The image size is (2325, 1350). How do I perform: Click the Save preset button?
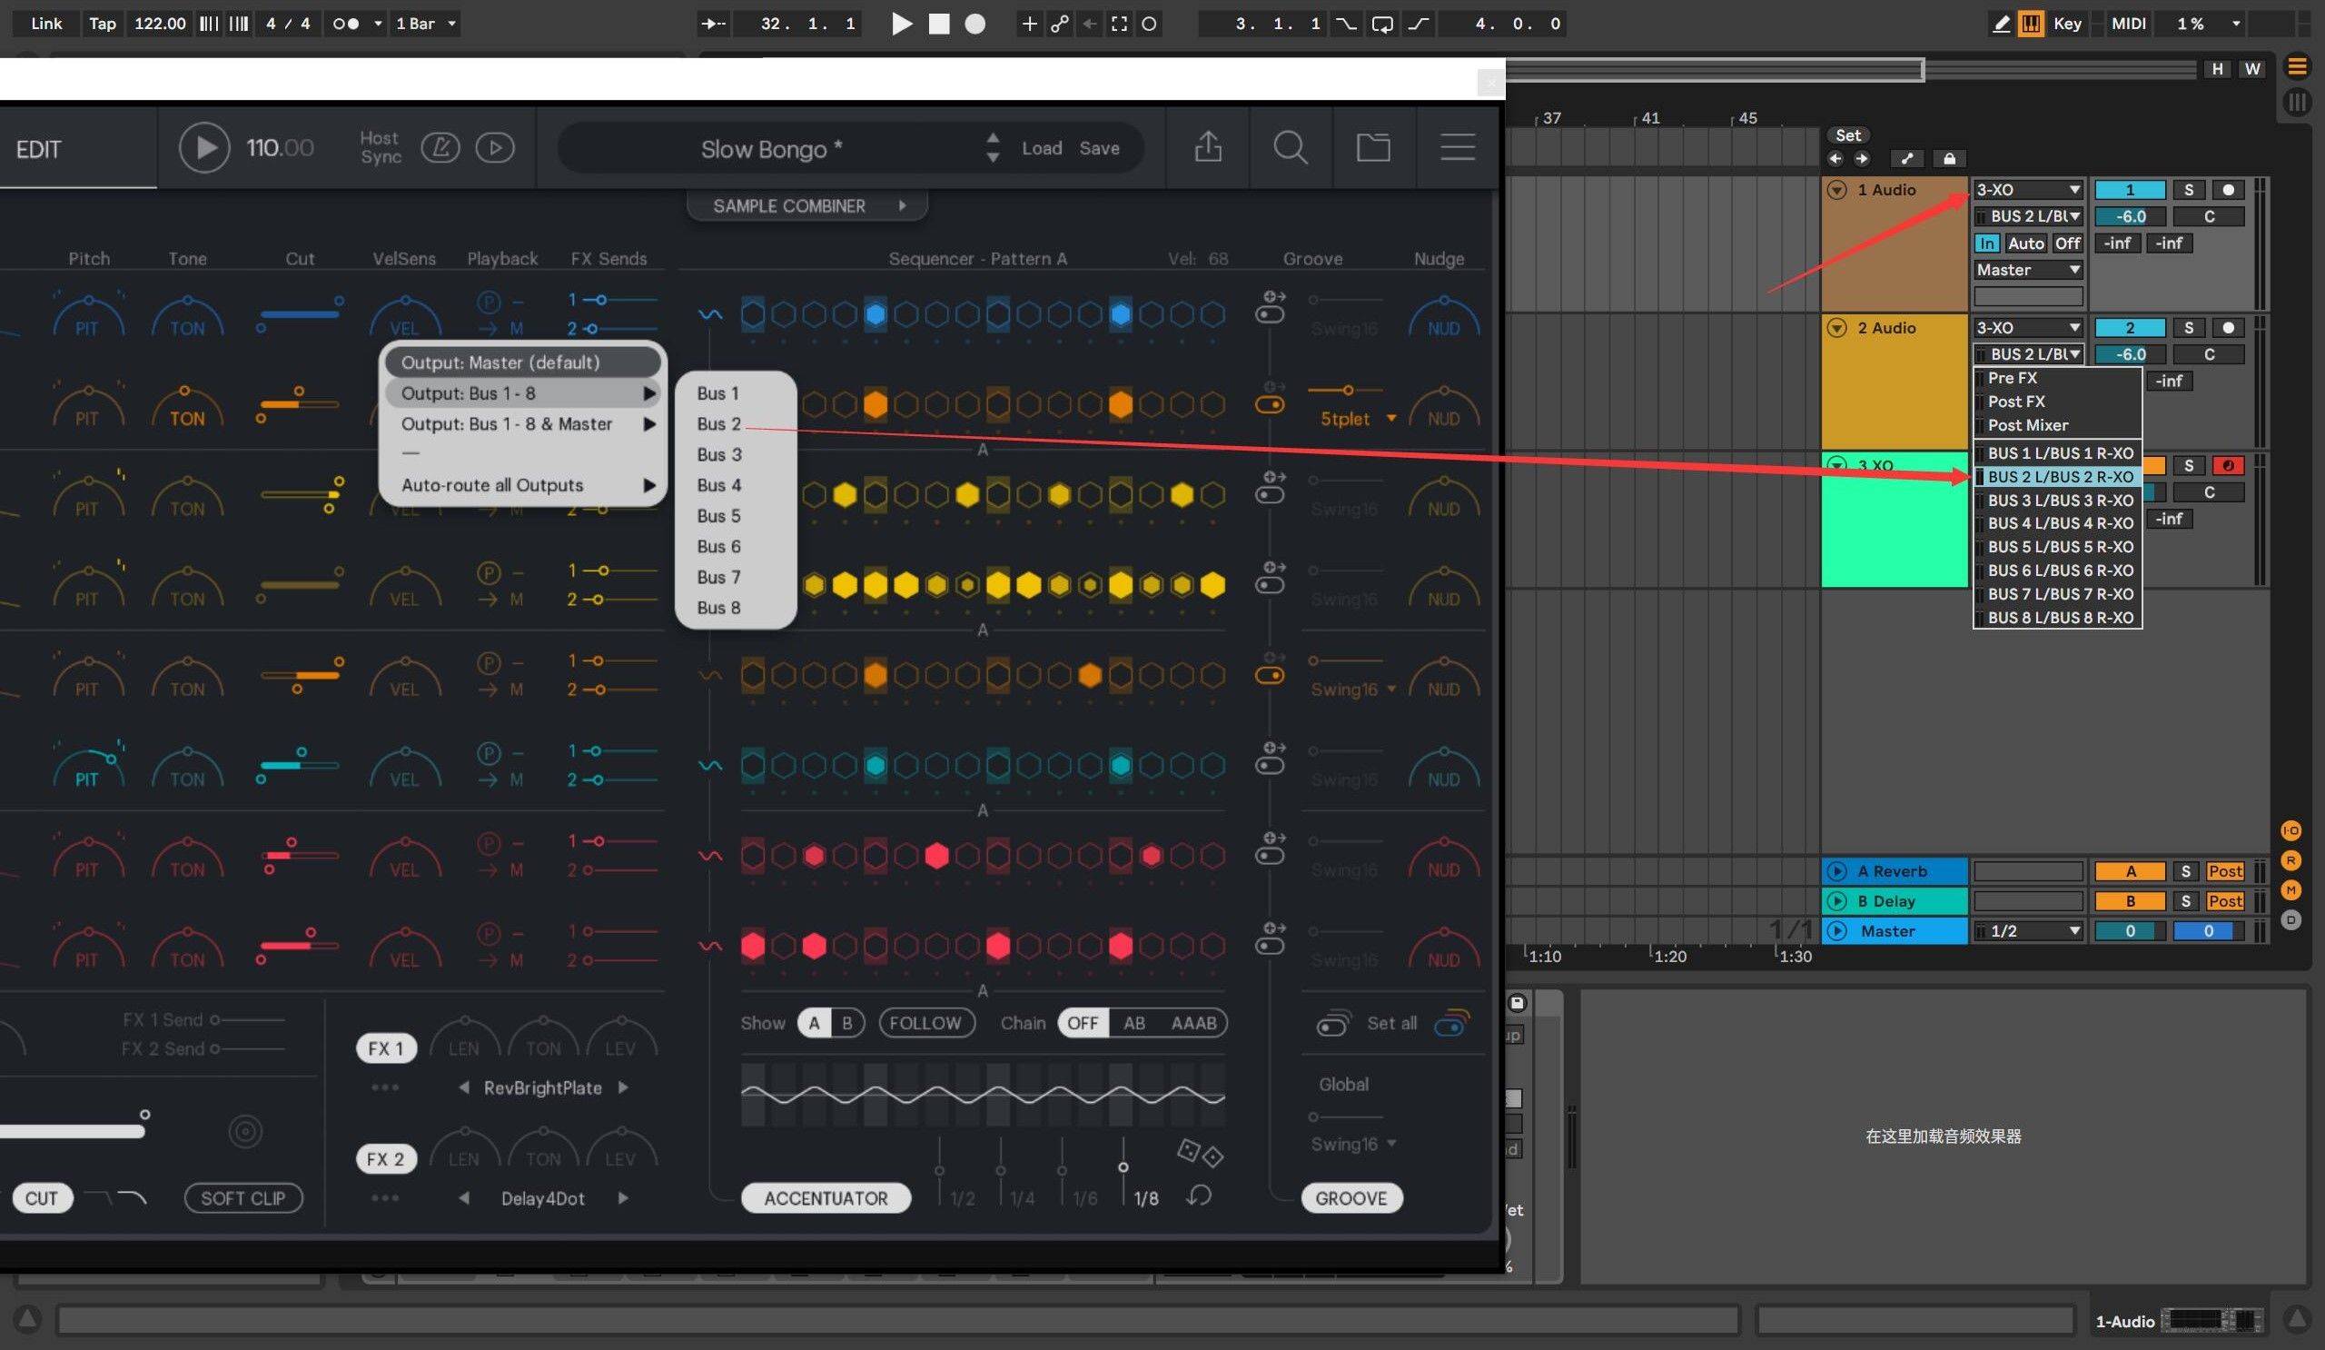tap(1099, 148)
